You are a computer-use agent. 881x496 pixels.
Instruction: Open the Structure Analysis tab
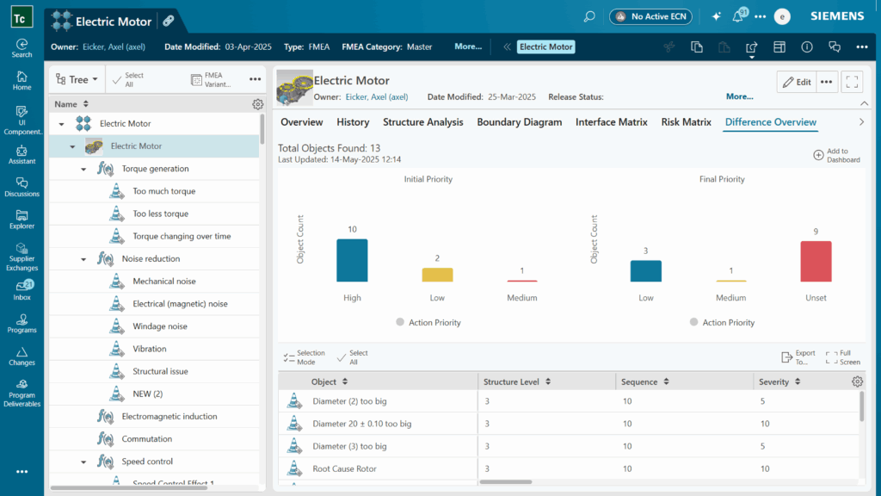[x=422, y=122]
